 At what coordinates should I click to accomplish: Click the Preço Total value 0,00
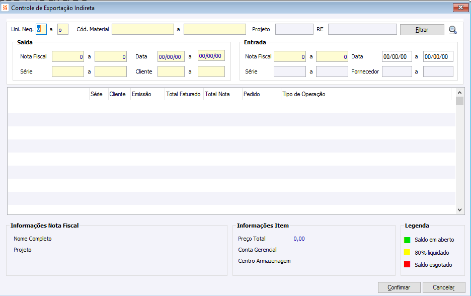coord(299,239)
